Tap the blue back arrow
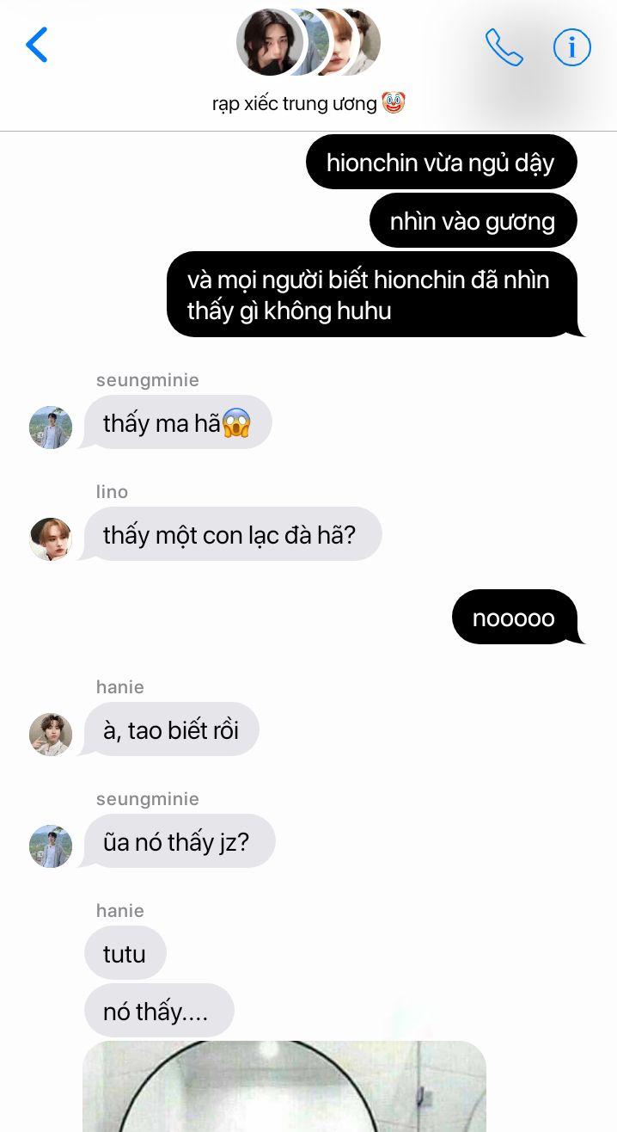The image size is (617, 1132). tap(37, 45)
